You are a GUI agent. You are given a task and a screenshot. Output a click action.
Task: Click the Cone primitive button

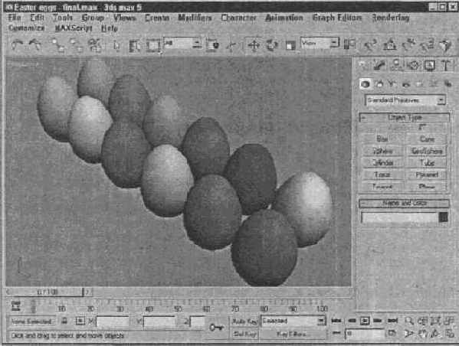point(427,139)
